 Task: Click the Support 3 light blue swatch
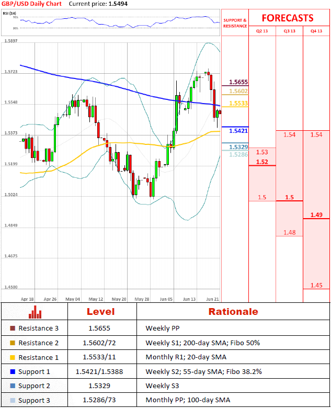(13, 400)
